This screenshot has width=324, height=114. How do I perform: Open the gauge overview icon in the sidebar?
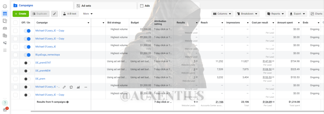click(5, 6)
